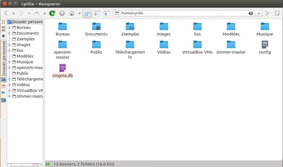This screenshot has height=167, width=283.
Task: Go to the Home folder icon
Action: (x=72, y=13)
